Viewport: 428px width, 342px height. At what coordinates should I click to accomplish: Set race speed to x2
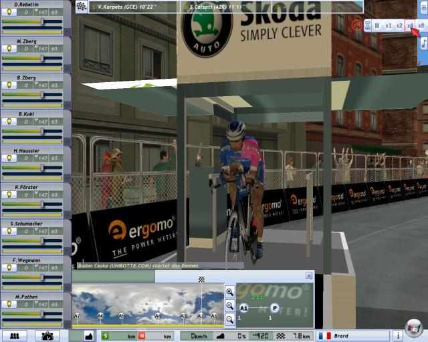click(x=399, y=26)
